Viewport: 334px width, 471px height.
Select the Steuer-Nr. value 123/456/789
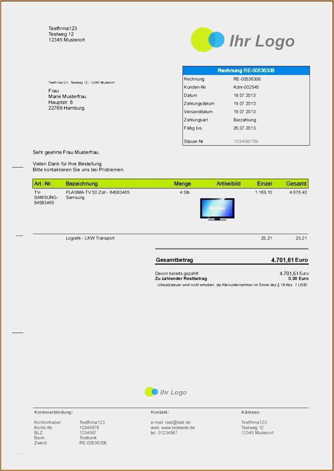pos(246,141)
